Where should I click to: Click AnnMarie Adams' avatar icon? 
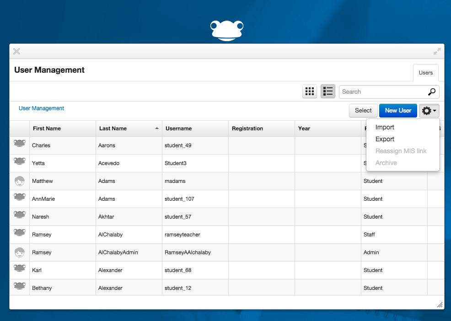pos(20,197)
